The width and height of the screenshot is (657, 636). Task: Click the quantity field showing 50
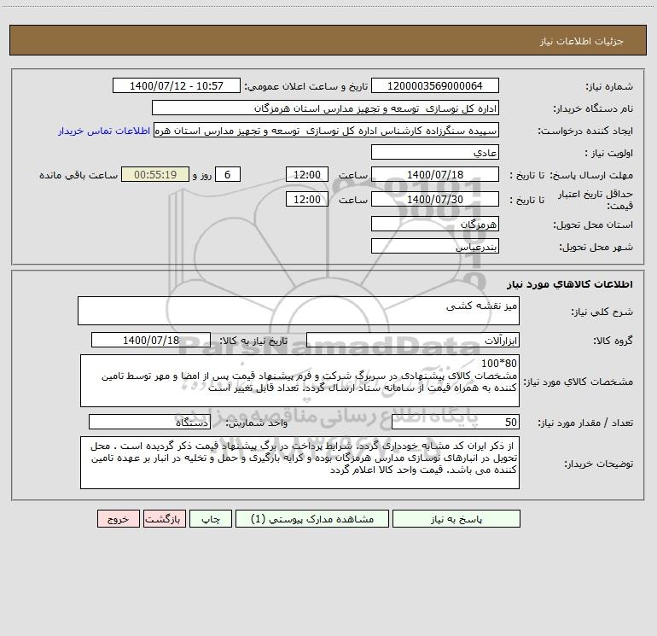pos(456,422)
